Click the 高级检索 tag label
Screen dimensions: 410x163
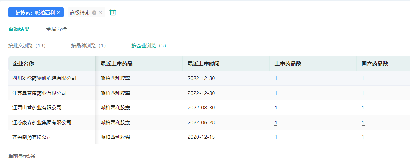pos(80,13)
